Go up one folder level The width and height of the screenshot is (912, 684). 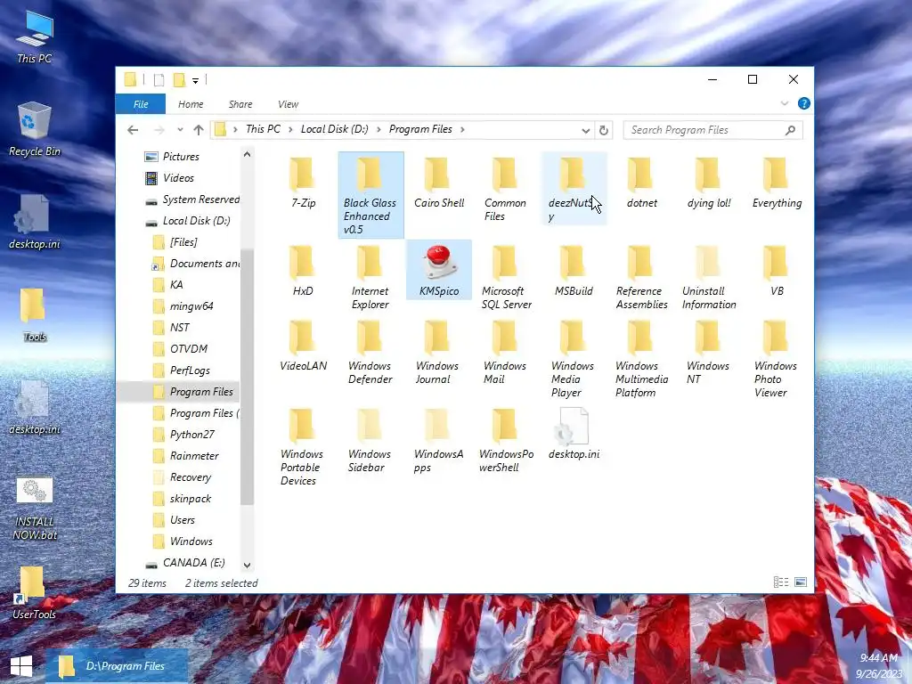pos(199,130)
